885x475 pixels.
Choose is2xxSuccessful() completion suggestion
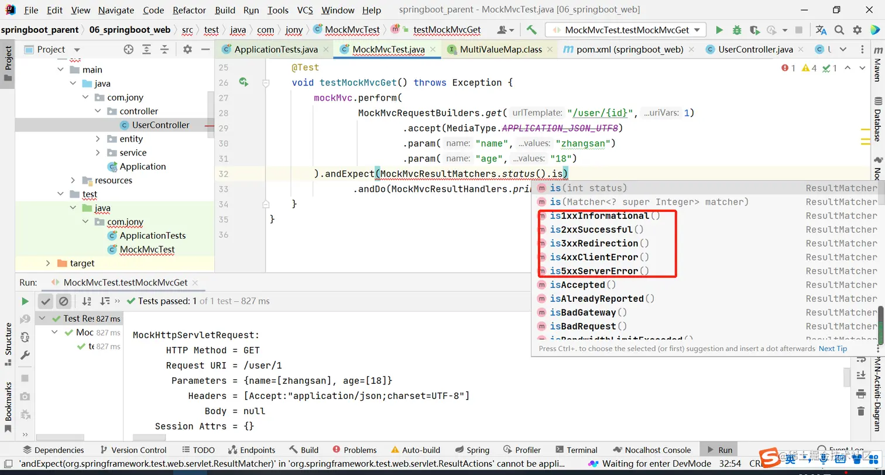pos(706,229)
